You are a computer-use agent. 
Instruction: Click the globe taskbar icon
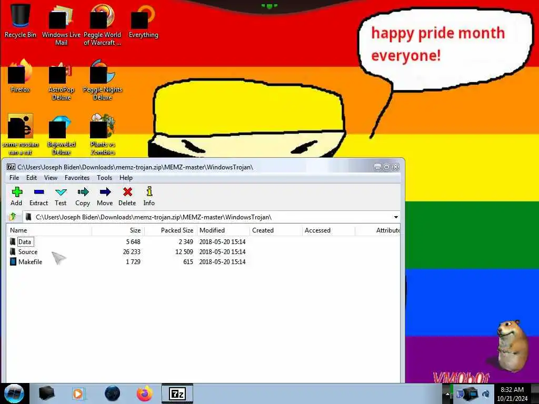click(x=113, y=393)
